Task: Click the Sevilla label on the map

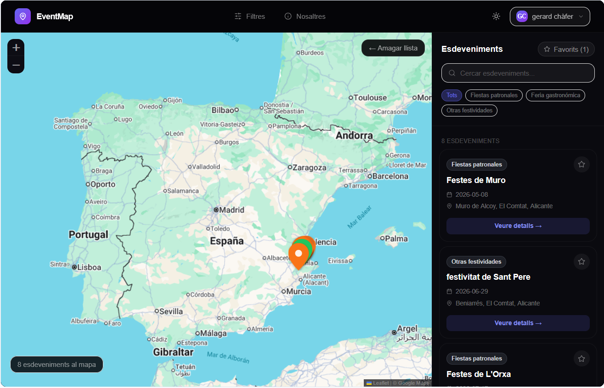Action: pos(171,311)
